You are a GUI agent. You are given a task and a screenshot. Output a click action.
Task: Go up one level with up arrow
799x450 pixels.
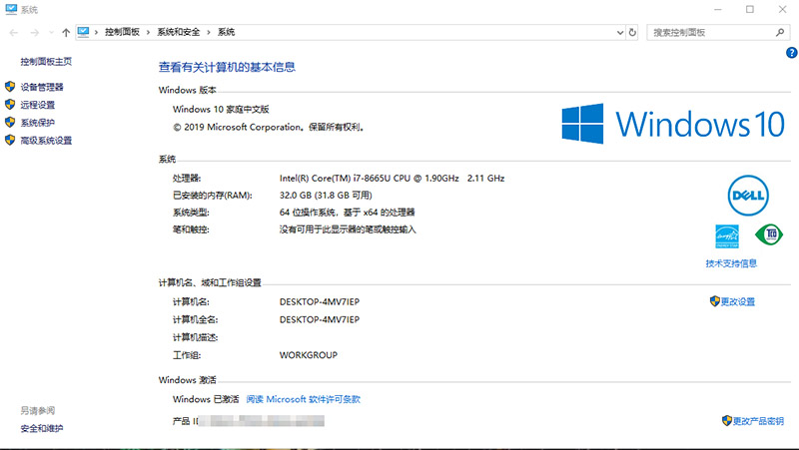[x=66, y=33]
